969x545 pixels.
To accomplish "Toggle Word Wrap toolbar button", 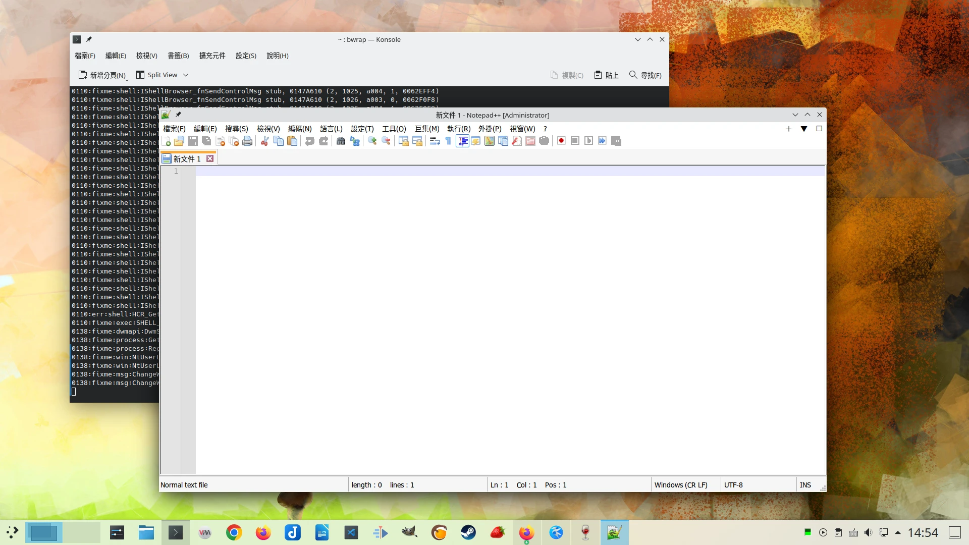I will 435,141.
